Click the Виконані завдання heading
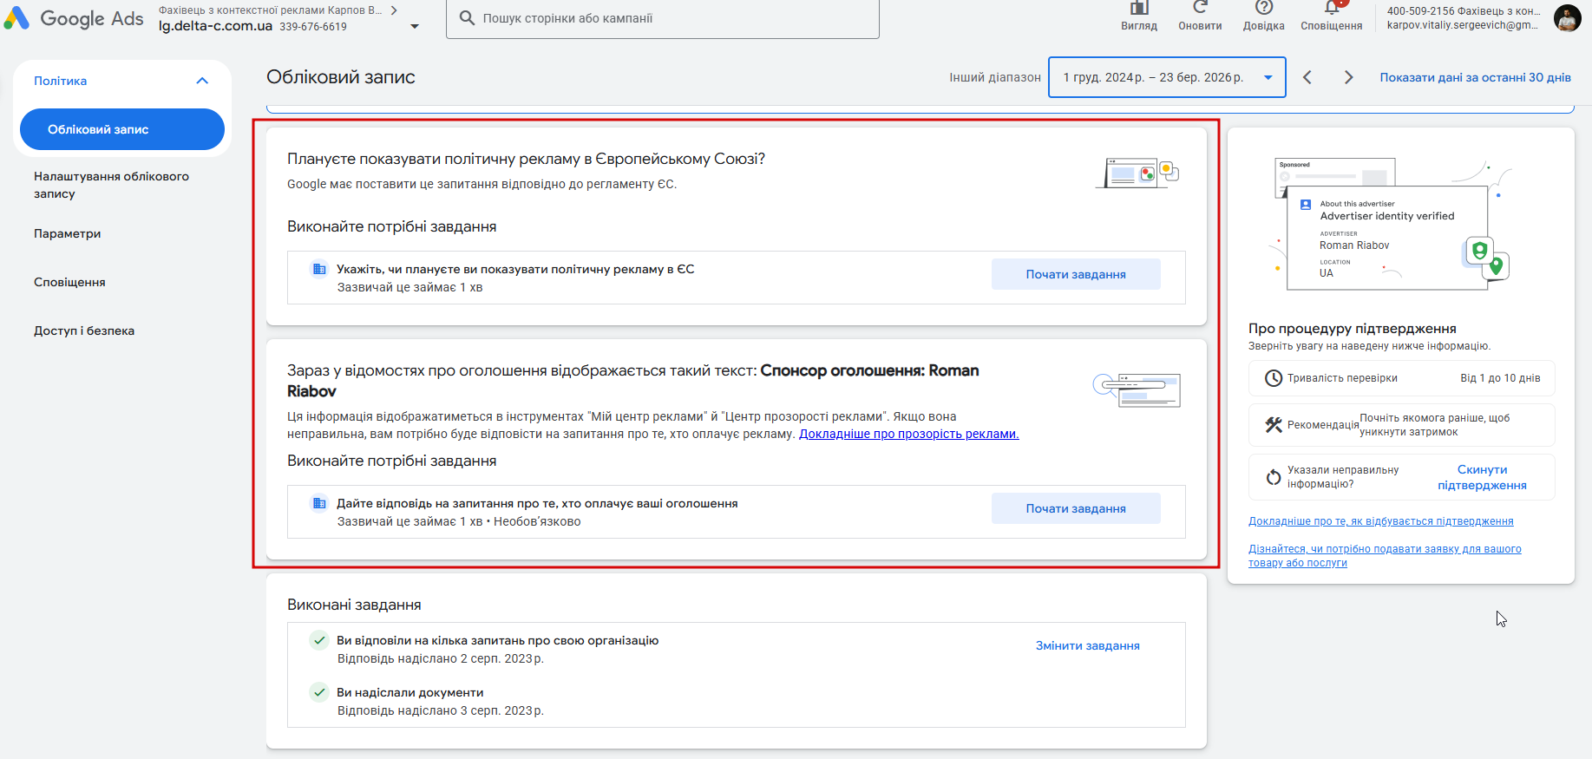The height and width of the screenshot is (759, 1592). click(354, 605)
